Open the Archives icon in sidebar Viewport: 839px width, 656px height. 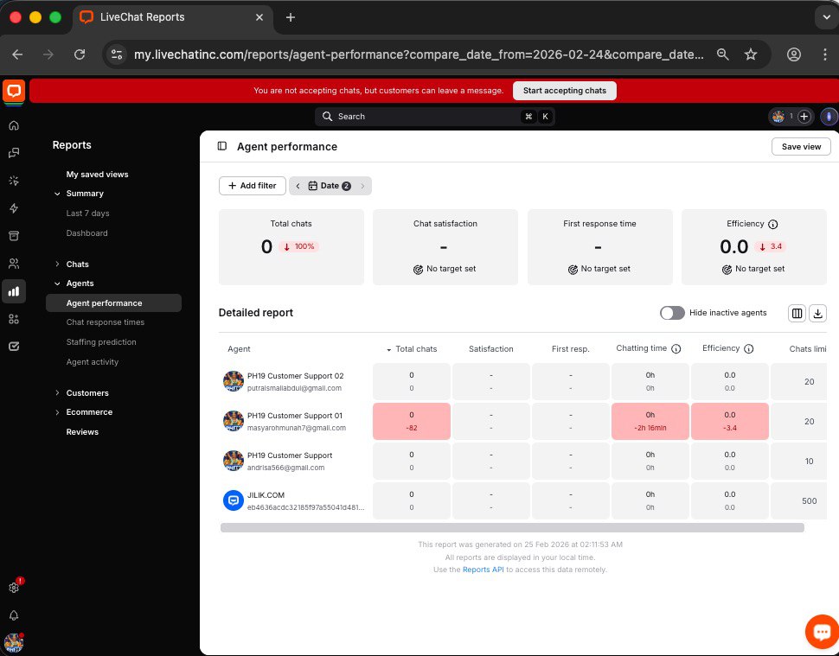tap(14, 236)
